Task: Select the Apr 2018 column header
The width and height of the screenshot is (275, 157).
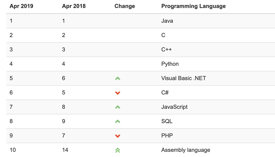Action: [x=74, y=6]
